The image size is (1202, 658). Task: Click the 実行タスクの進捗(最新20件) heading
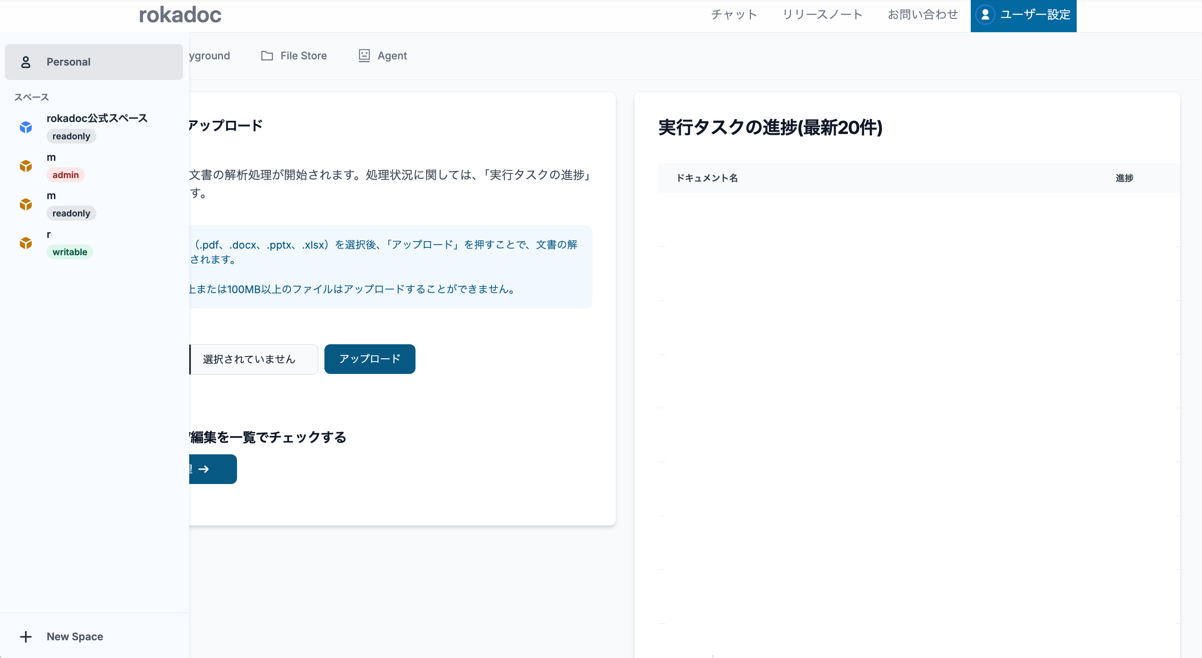[770, 127]
